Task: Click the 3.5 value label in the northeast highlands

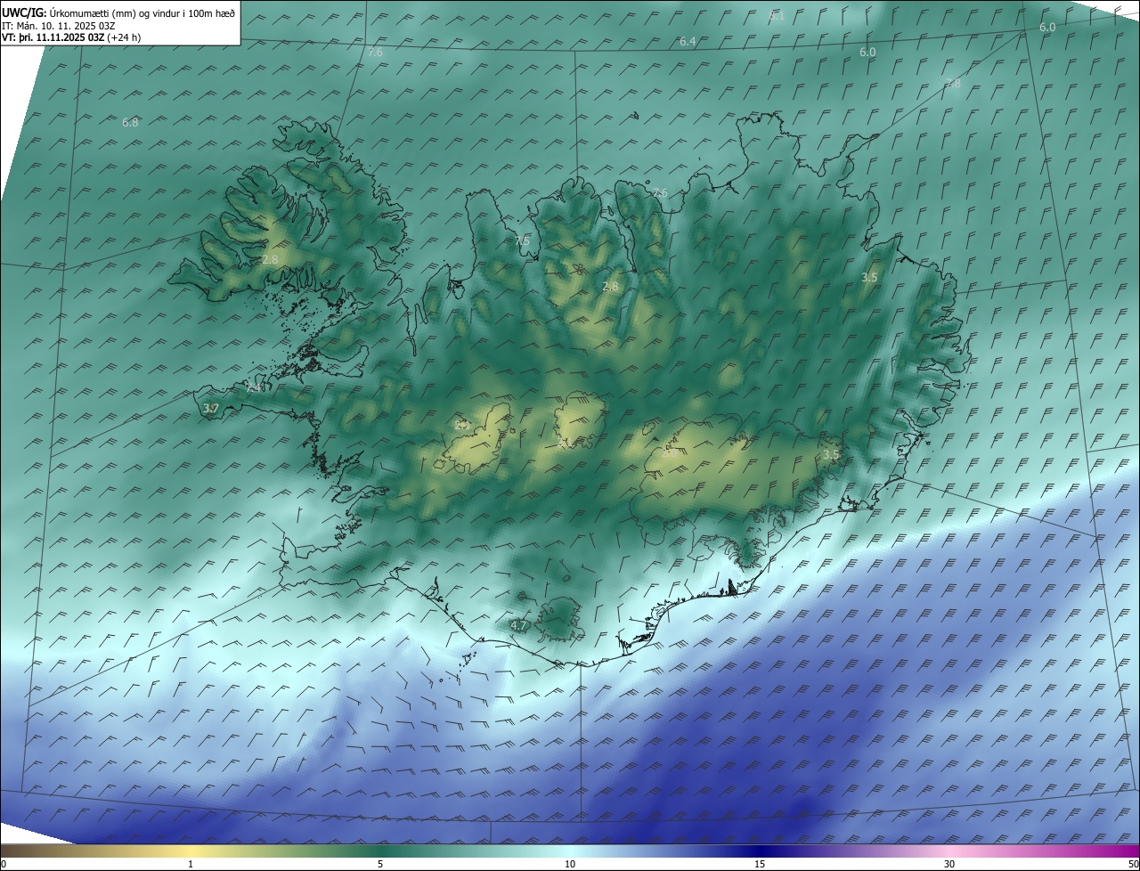Action: (x=869, y=278)
